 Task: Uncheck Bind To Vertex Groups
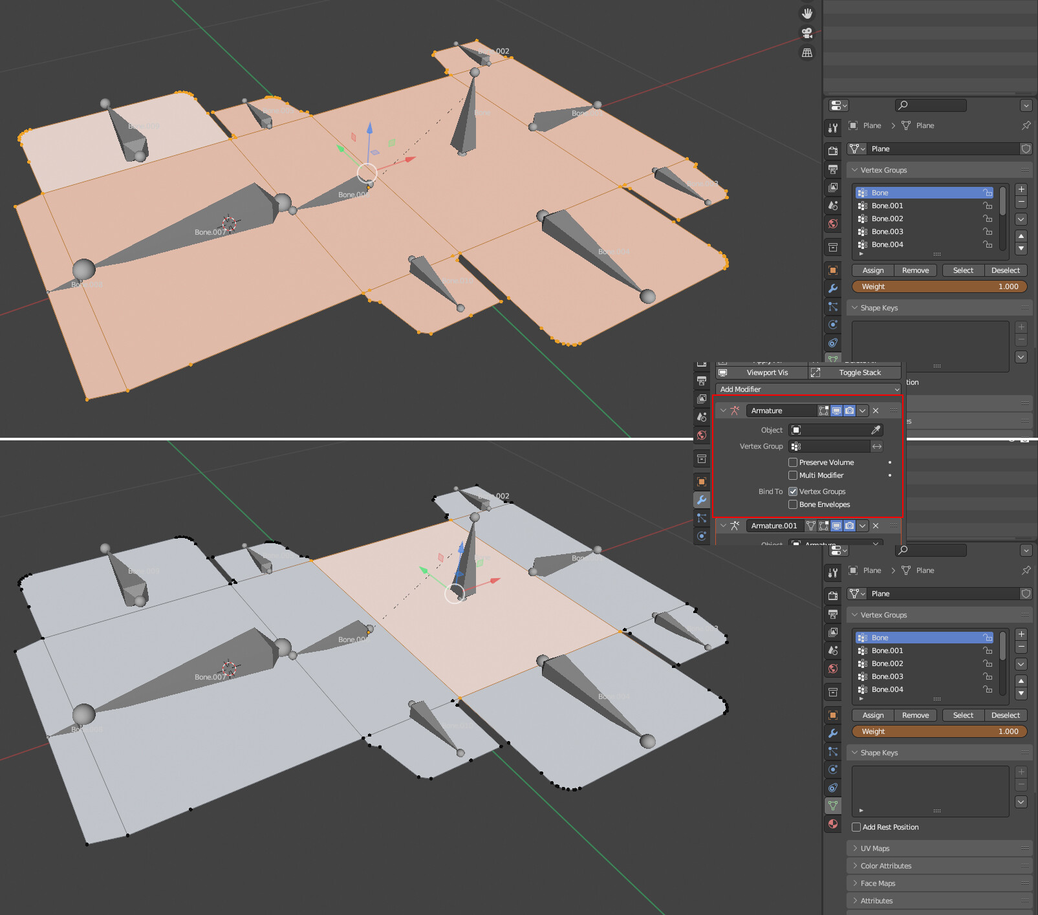tap(793, 491)
